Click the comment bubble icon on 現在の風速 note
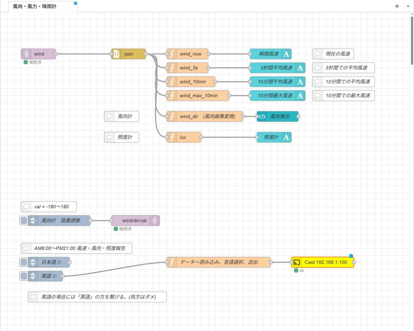Screen dimensions: 414x331 318,54
